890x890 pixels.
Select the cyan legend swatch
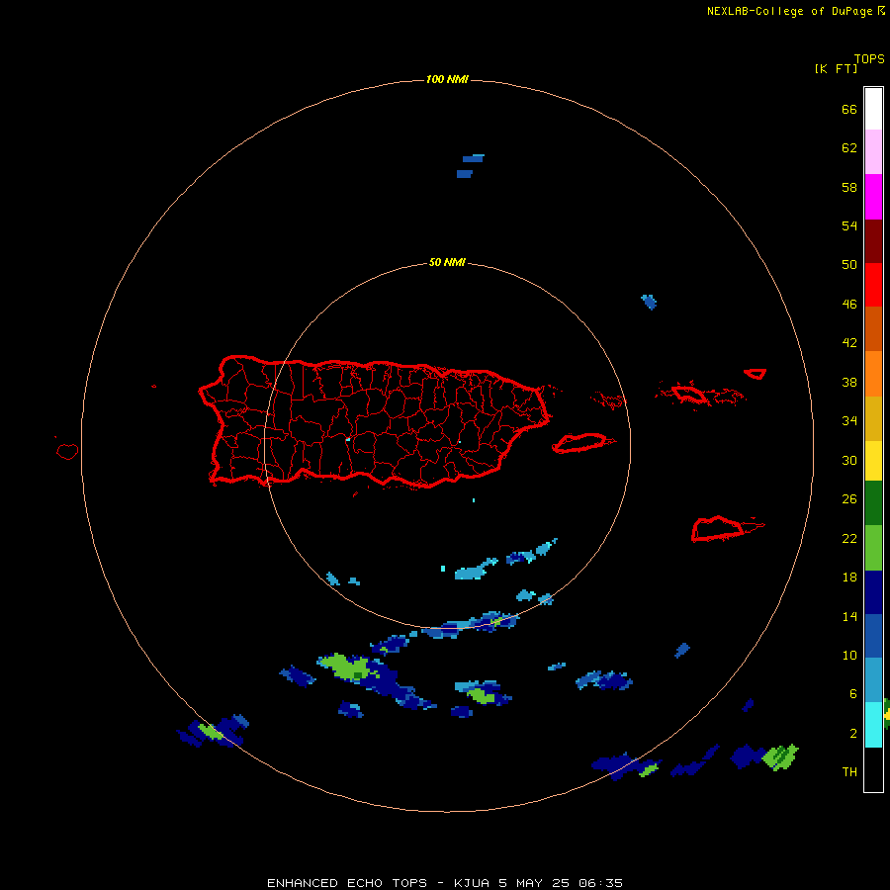(x=873, y=725)
